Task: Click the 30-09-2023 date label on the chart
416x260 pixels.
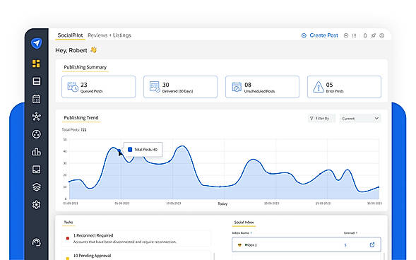Action: click(x=374, y=203)
